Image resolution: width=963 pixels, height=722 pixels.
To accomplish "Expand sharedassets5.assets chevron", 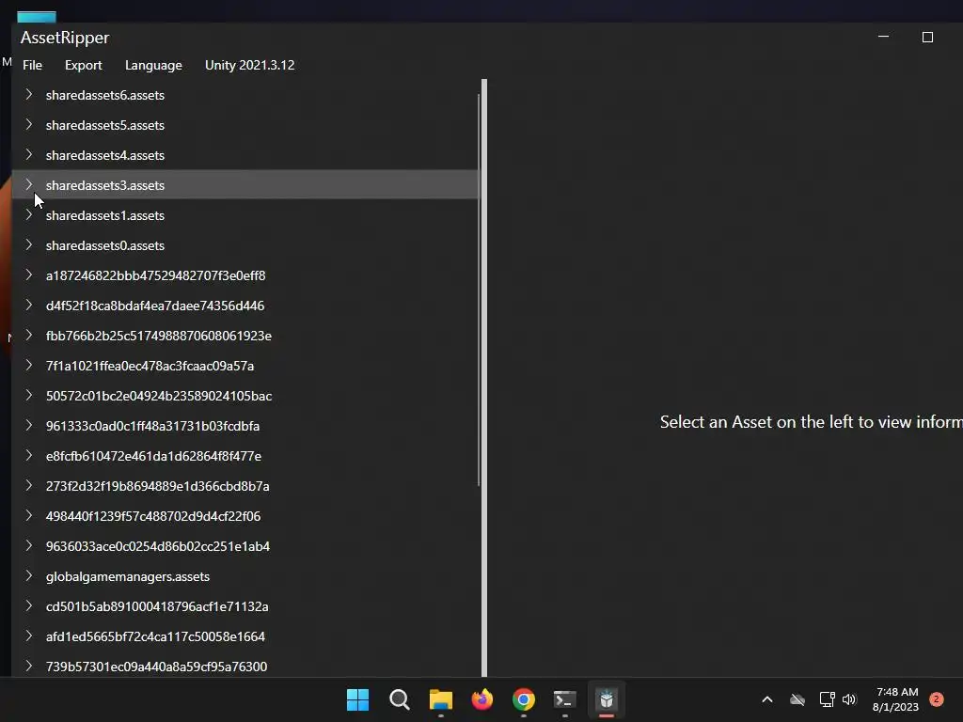I will coord(28,125).
